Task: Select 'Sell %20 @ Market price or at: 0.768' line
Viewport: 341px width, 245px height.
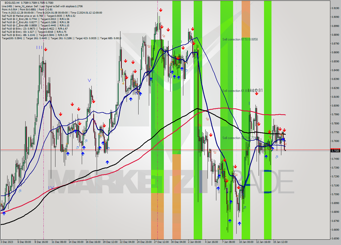Action: click(39, 16)
